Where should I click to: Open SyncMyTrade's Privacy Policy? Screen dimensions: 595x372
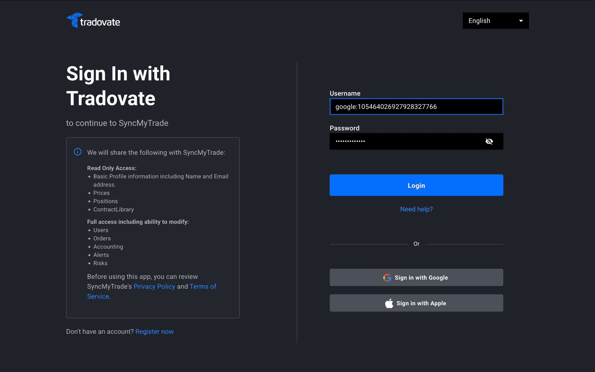[154, 286]
